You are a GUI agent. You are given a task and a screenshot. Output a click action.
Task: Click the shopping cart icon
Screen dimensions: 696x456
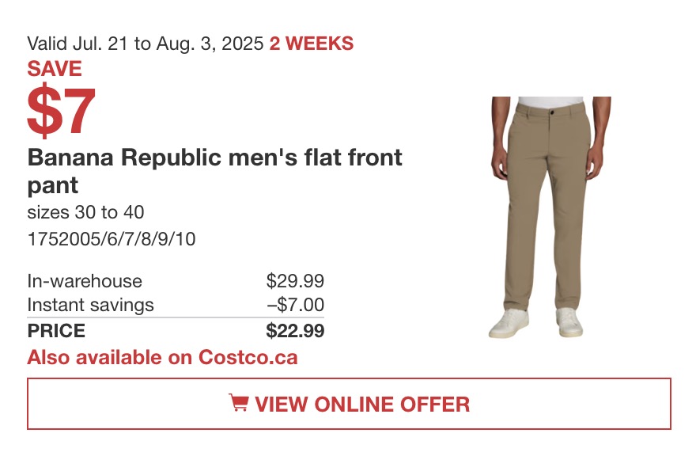tap(239, 403)
